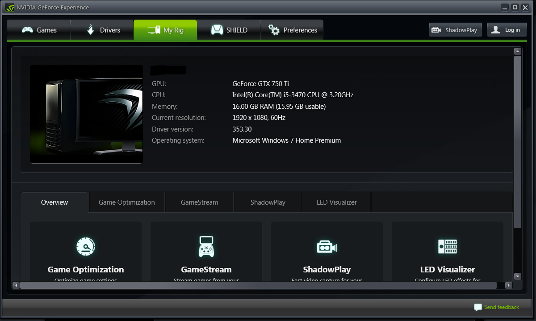Click the NVIDIA logo in title bar

click(10, 7)
